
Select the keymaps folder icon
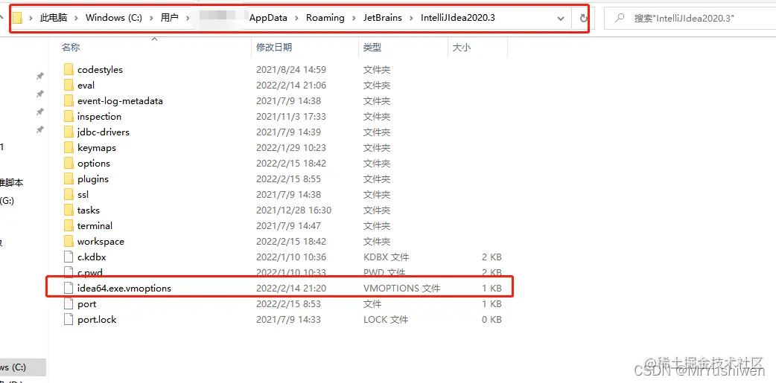69,148
